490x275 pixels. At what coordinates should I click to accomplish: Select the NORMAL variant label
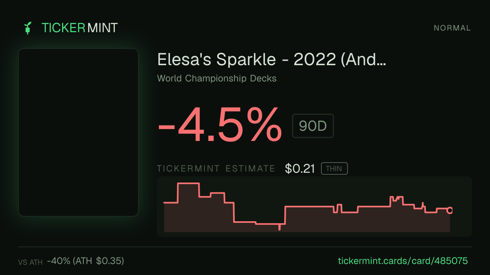(452, 28)
